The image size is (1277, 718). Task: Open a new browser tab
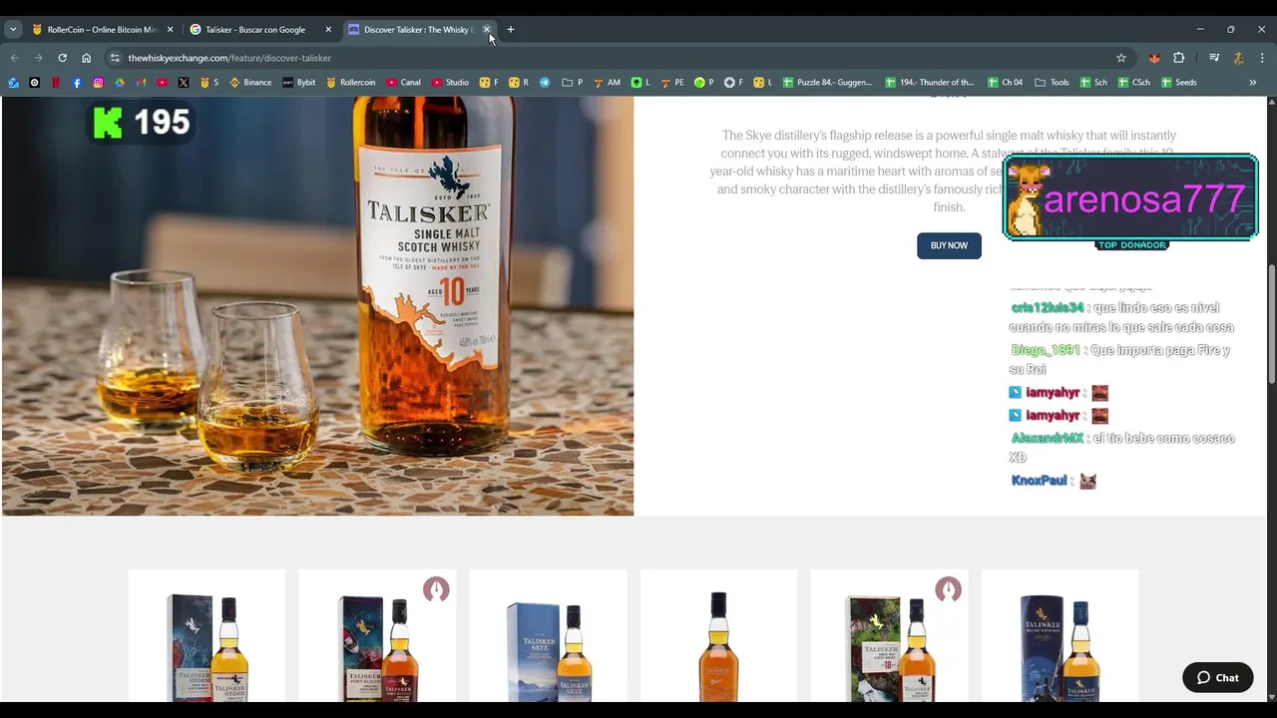[x=510, y=30]
